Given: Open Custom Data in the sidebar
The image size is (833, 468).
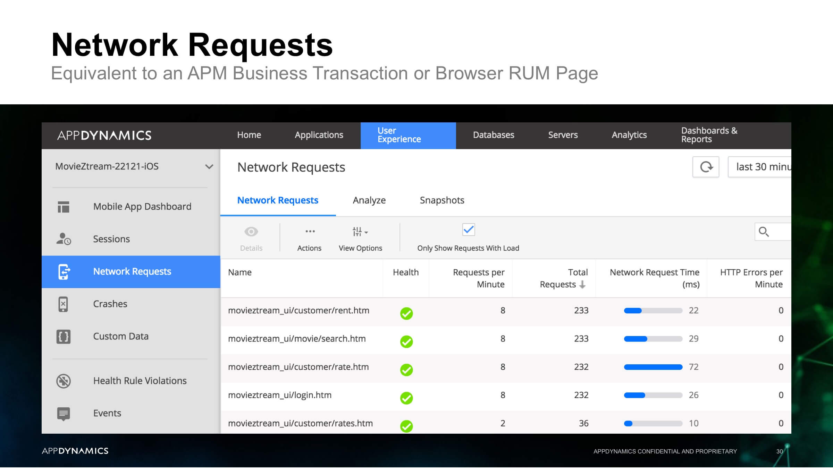Looking at the screenshot, I should click(x=121, y=336).
